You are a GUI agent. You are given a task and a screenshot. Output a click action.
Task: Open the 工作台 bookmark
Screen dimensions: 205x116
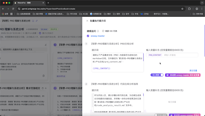click(144, 14)
